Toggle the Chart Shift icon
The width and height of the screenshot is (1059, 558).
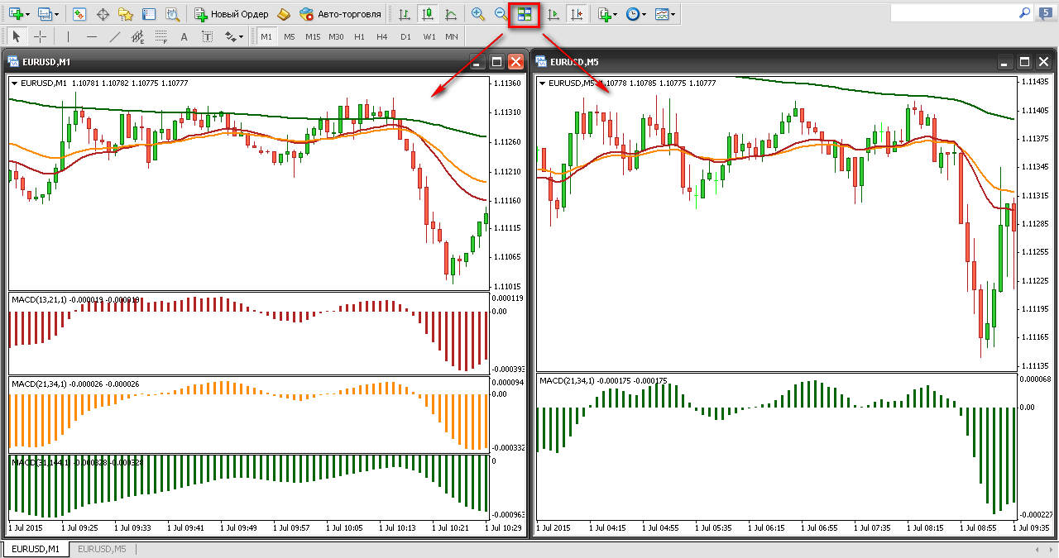[577, 14]
